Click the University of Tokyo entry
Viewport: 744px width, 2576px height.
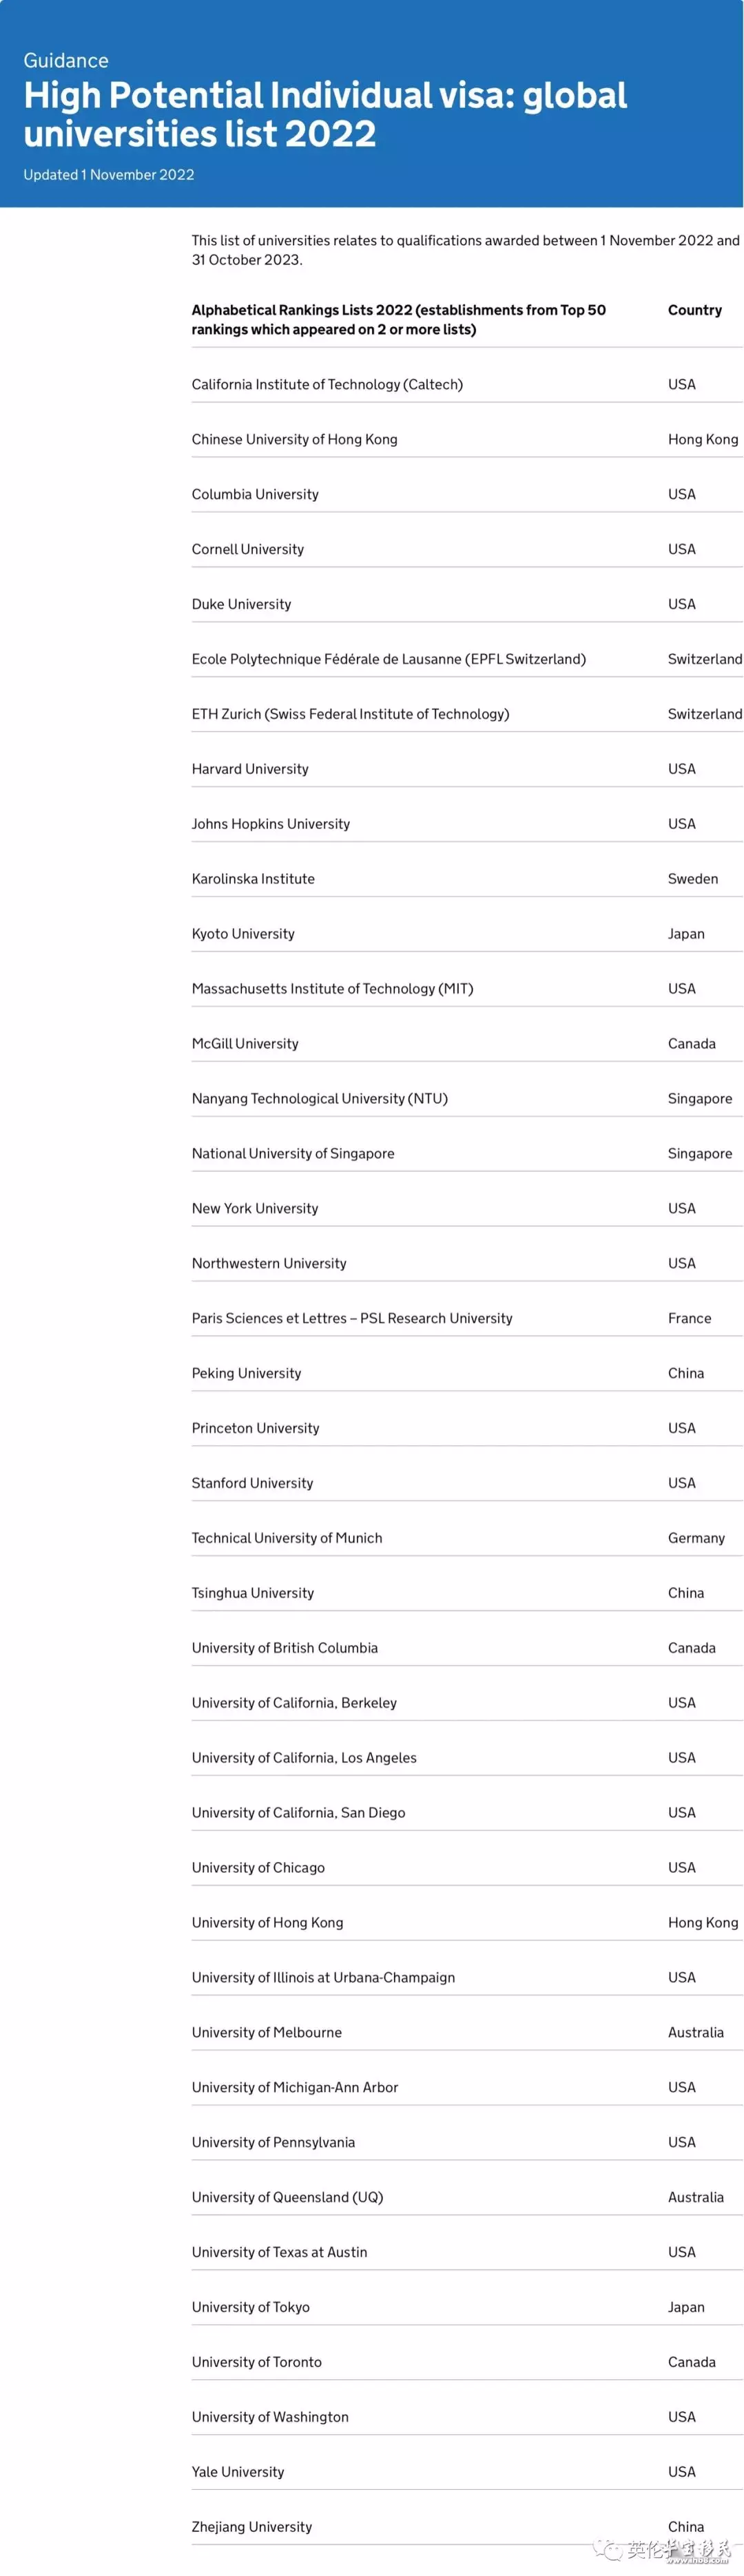(251, 2307)
